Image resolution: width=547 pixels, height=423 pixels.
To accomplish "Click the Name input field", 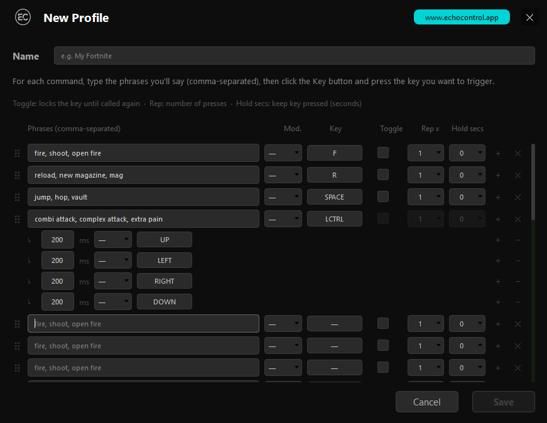I will 294,56.
